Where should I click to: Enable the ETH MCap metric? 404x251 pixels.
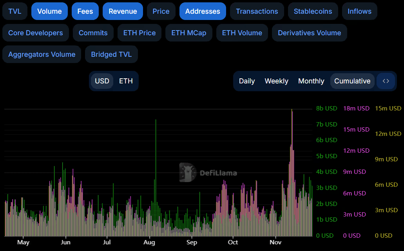tap(188, 33)
